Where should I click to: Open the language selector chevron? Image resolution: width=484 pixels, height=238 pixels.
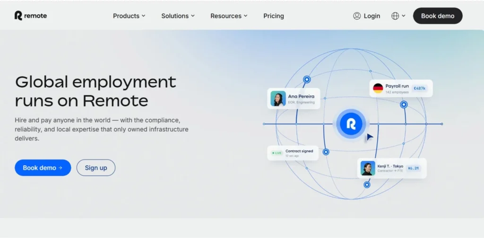(404, 16)
